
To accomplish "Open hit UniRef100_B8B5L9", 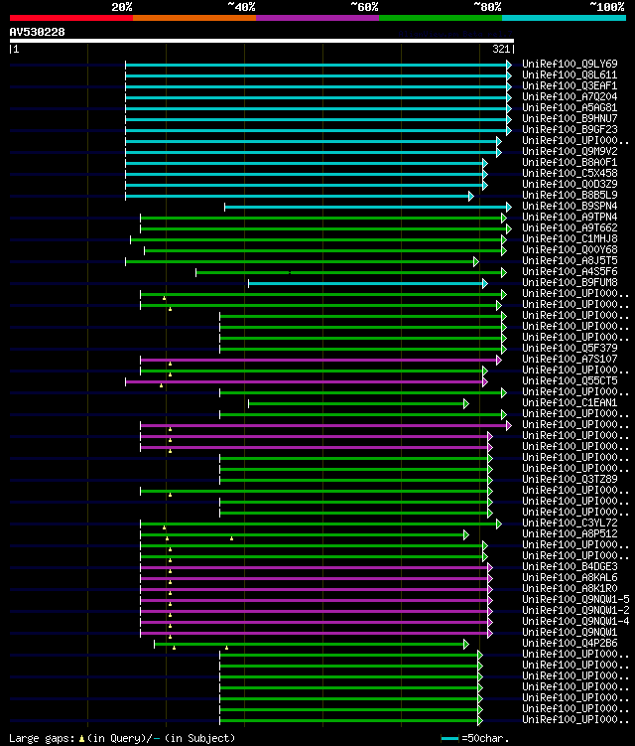I will [x=570, y=195].
